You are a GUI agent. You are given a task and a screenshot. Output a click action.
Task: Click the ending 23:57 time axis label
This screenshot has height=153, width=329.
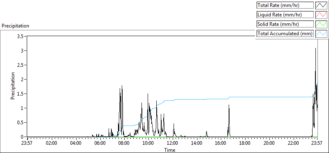(317, 144)
